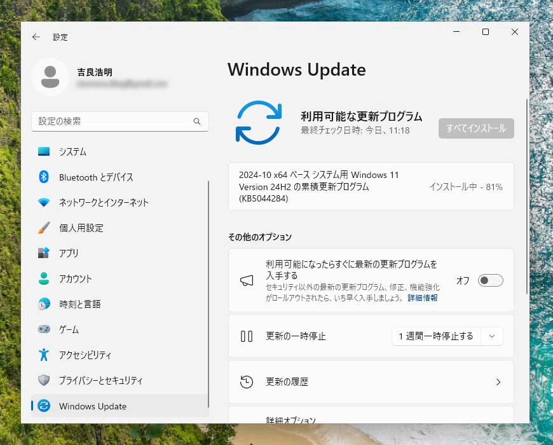Click the user name 吉良浩明

[x=95, y=72]
